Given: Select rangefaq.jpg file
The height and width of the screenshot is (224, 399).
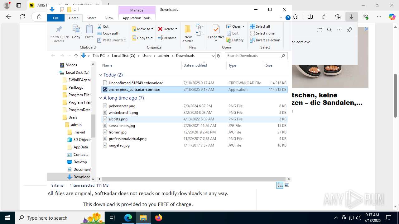Looking at the screenshot, I should 194,145.
